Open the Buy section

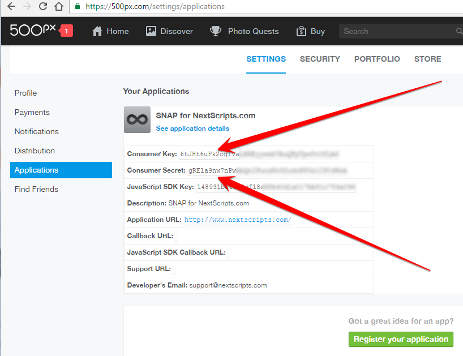pos(318,31)
